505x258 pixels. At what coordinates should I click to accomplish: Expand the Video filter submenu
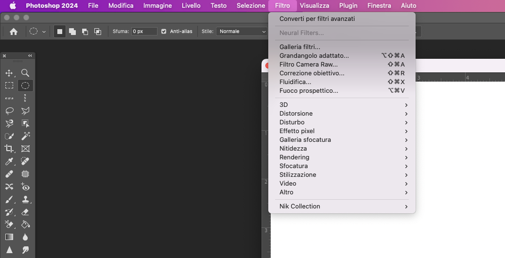pos(342,184)
